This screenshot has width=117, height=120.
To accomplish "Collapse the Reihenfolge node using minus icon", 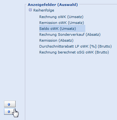I will 30,10.
